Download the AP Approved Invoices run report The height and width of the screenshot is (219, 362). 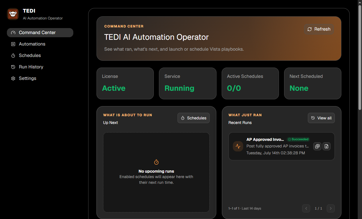326,146
